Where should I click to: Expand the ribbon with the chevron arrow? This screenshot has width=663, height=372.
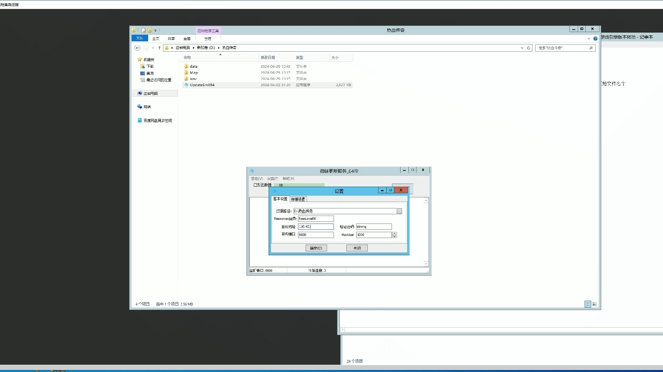click(589, 39)
